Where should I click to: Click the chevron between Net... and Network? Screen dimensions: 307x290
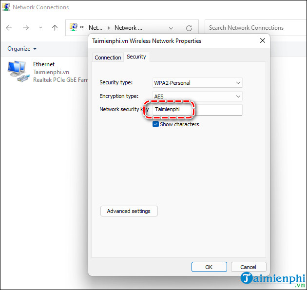click(x=109, y=28)
